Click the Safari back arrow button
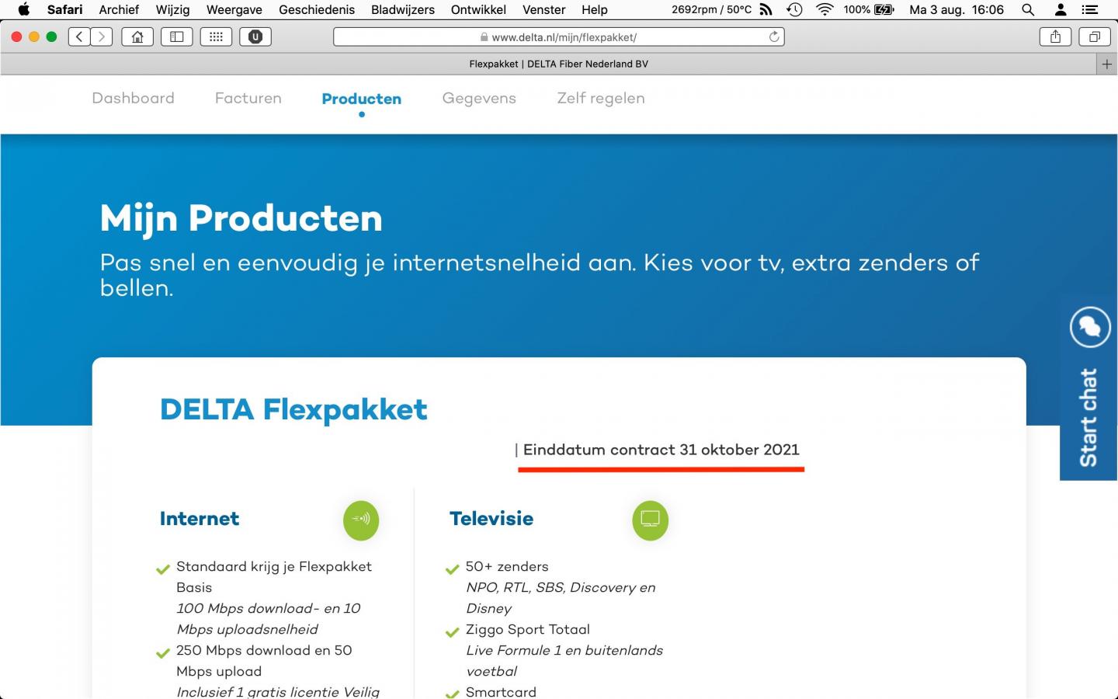Image resolution: width=1118 pixels, height=699 pixels. click(x=79, y=37)
